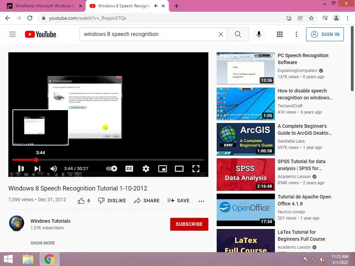
Task: Search with your voice microphone
Action: 259,34
